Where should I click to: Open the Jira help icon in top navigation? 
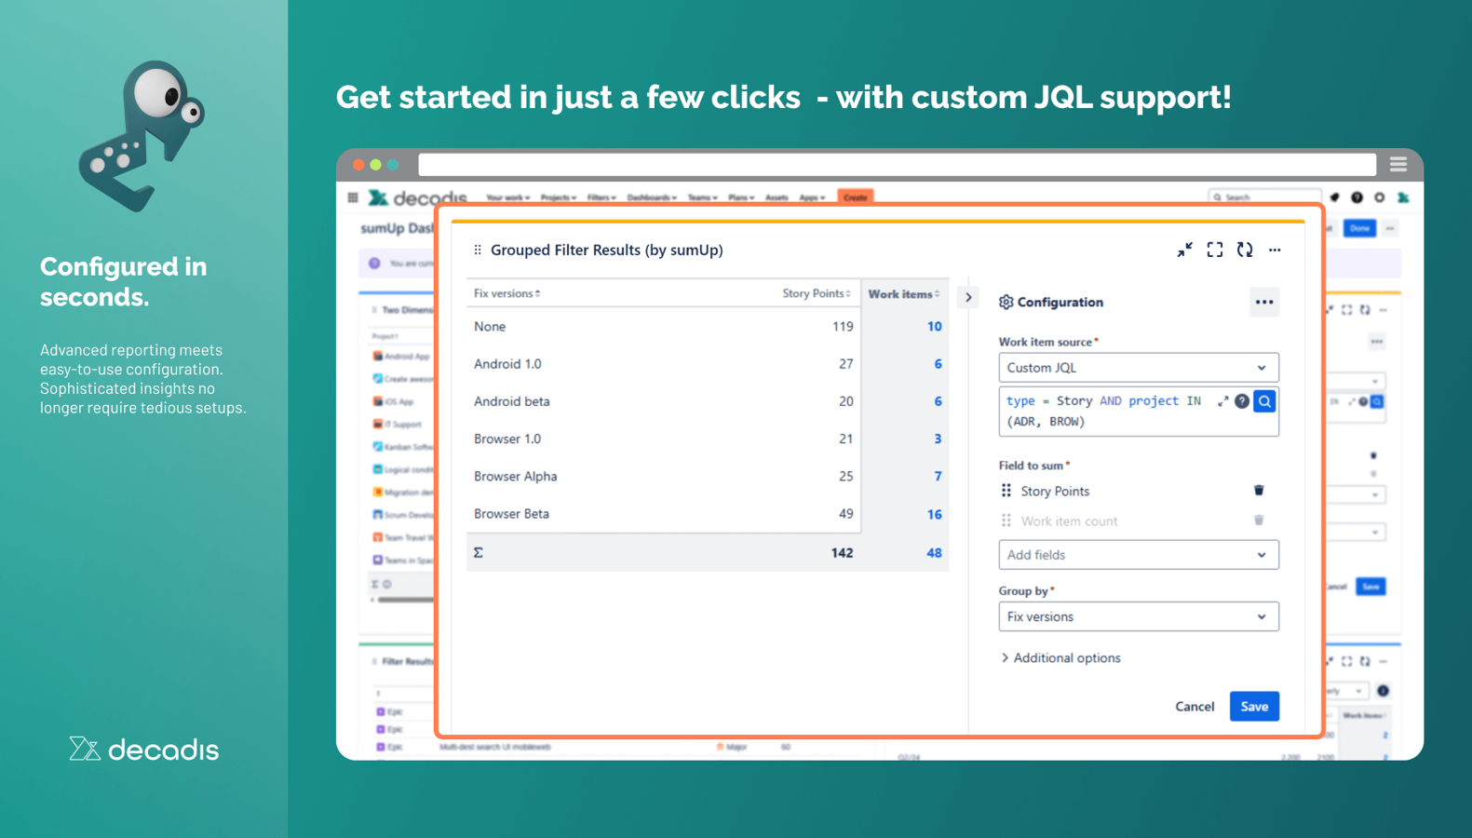click(x=1357, y=197)
